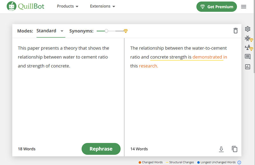Adjust the Synonyms slider handle
The image size is (255, 165).
click(x=106, y=31)
